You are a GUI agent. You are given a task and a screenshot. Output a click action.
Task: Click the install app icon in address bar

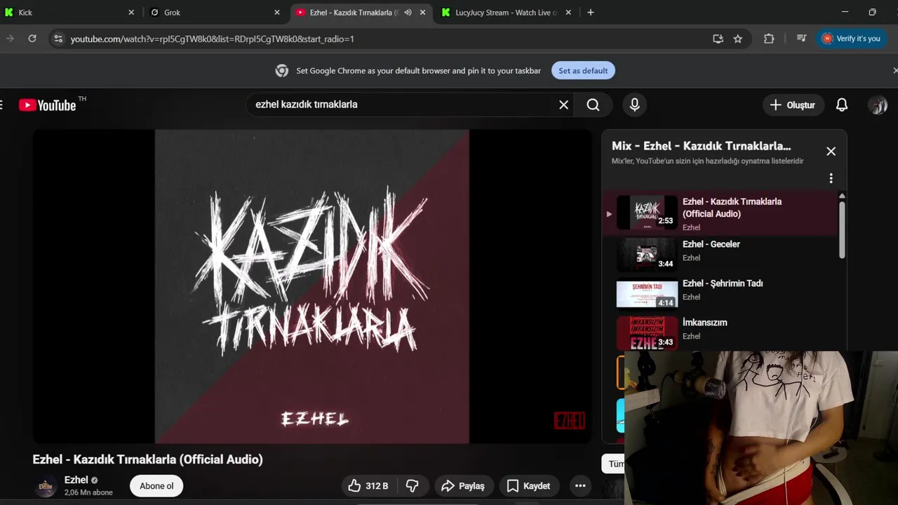(x=718, y=39)
